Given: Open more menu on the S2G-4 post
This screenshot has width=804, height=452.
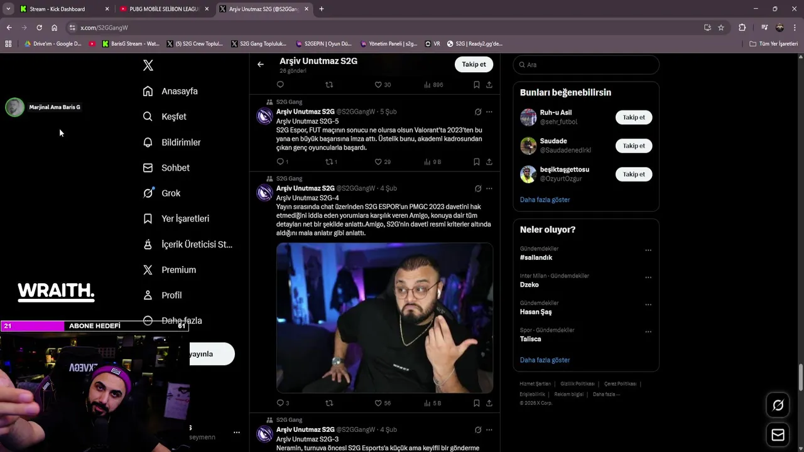Looking at the screenshot, I should (x=489, y=188).
